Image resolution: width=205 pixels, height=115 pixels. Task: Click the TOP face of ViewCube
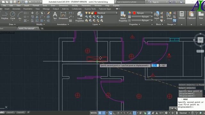tap(200, 40)
